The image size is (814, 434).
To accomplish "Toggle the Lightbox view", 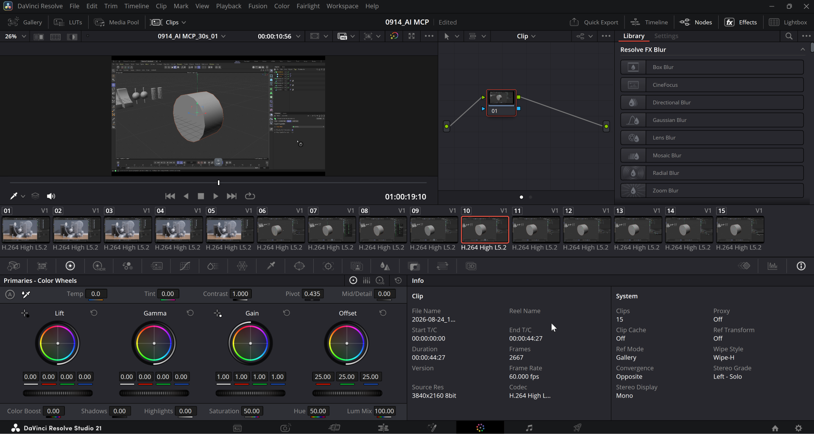I will pyautogui.click(x=788, y=22).
